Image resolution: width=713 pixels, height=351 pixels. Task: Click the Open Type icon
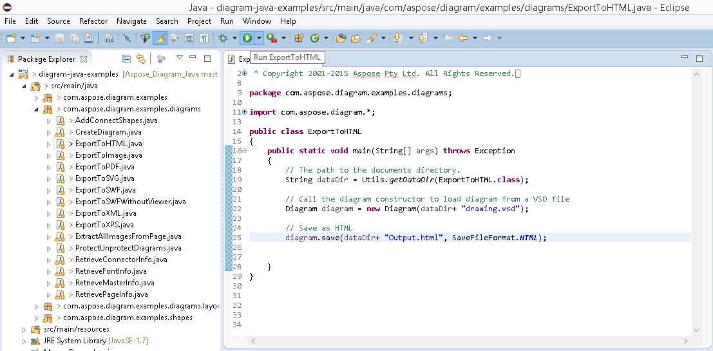(341, 38)
